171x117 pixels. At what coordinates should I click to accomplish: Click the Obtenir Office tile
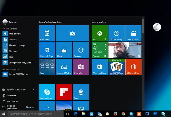[133, 67]
